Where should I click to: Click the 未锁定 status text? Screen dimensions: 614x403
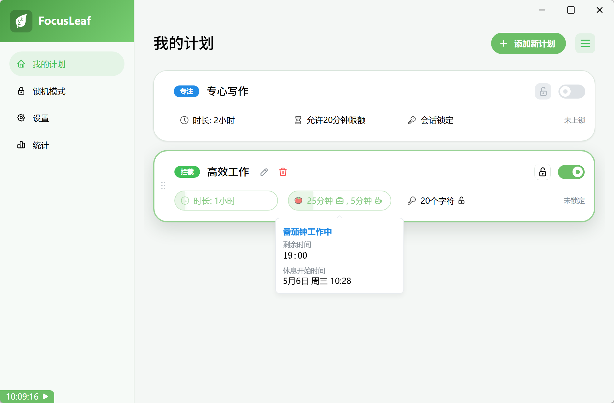tap(574, 201)
